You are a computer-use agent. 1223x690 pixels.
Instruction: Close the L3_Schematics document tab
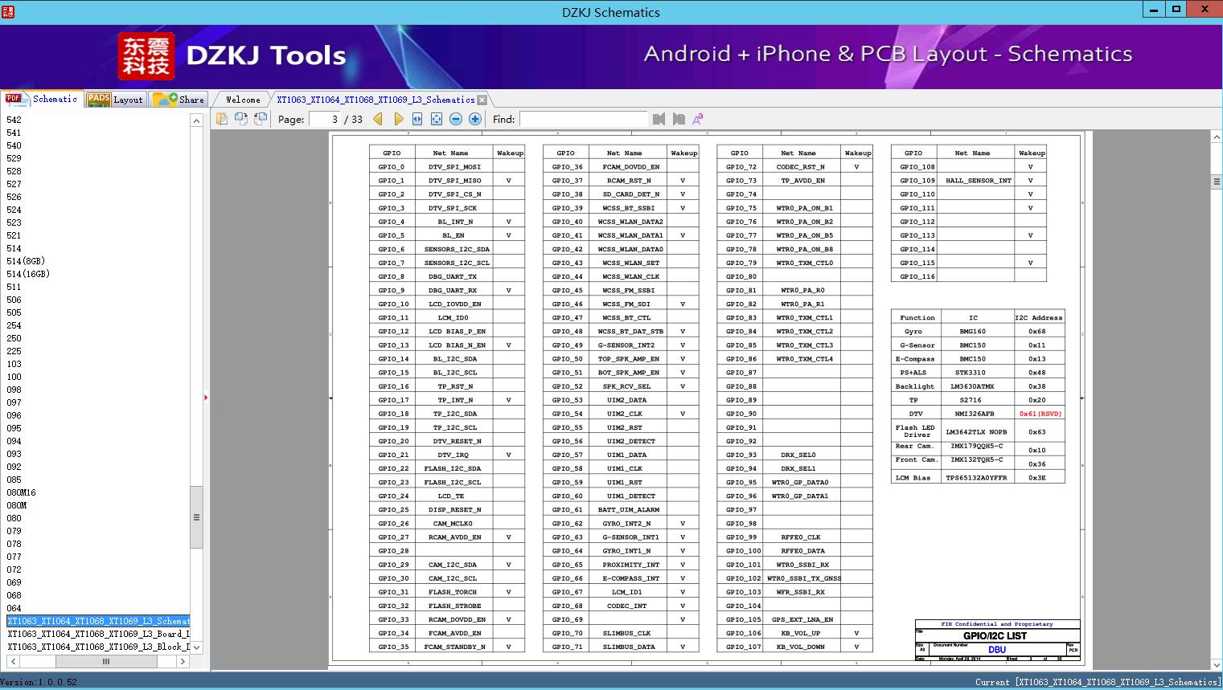[482, 100]
